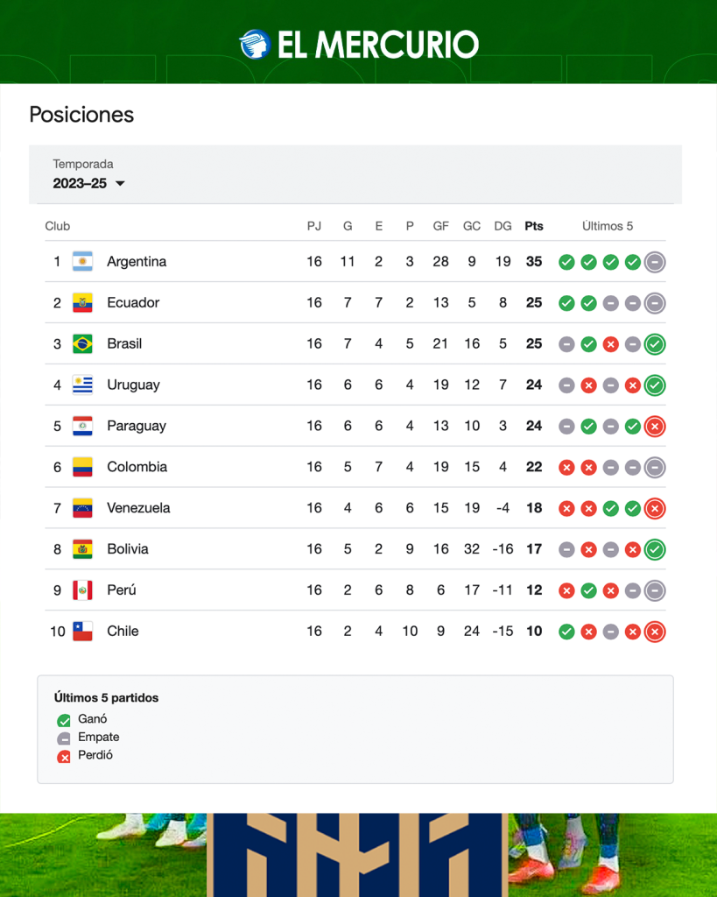Click the Chile flag icon
The height and width of the screenshot is (897, 717).
83,631
